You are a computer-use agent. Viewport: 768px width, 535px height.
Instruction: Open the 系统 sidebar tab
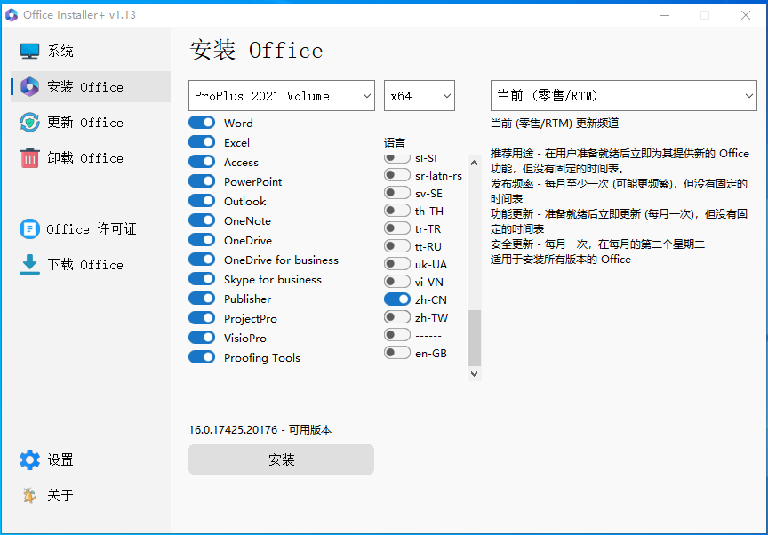click(x=91, y=51)
